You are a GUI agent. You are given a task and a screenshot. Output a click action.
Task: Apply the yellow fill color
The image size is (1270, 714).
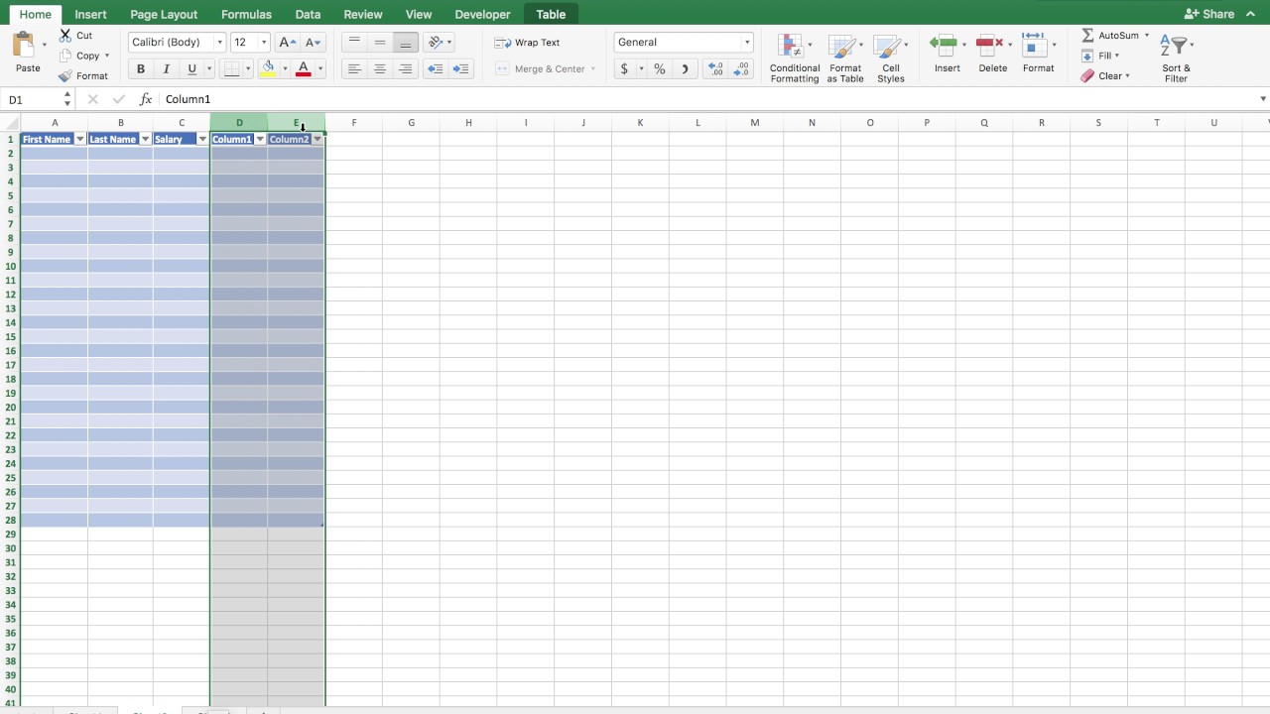pyautogui.click(x=268, y=69)
